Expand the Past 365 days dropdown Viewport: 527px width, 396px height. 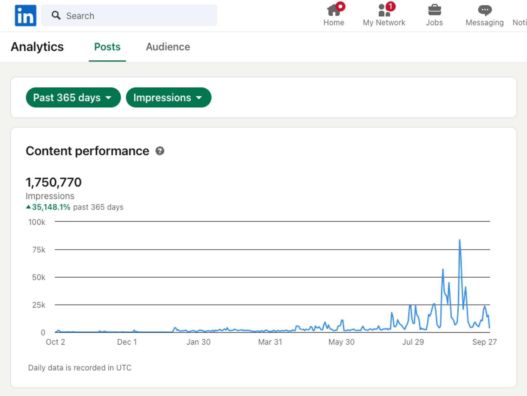pyautogui.click(x=73, y=98)
